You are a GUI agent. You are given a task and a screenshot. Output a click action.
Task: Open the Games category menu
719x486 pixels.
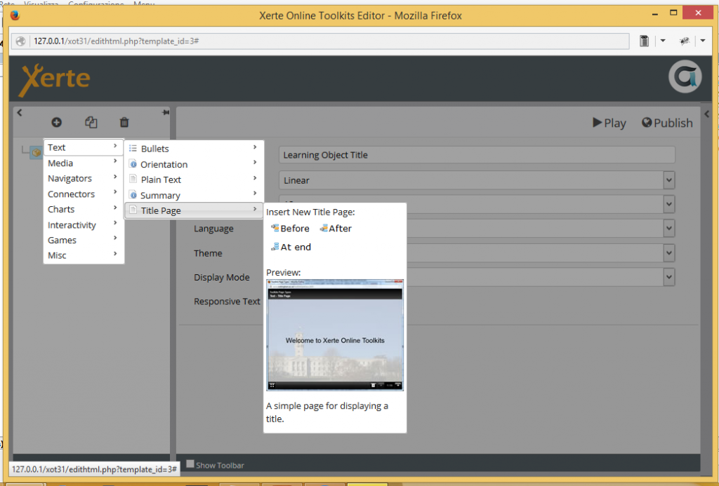pos(84,240)
